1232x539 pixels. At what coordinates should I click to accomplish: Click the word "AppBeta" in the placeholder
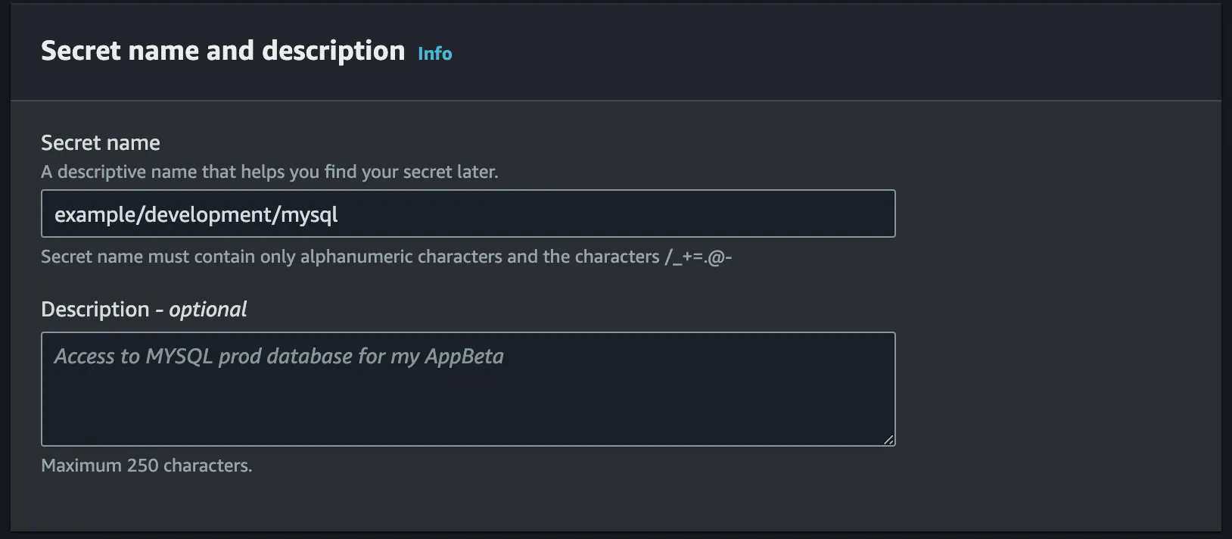coord(464,357)
